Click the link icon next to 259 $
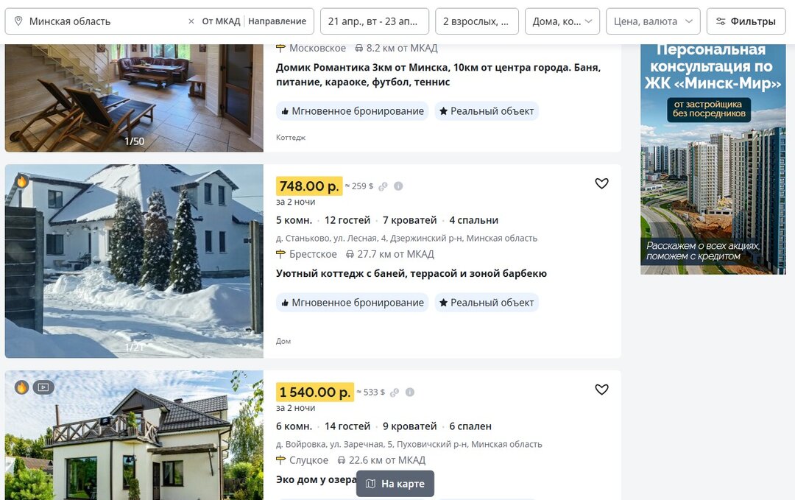Viewport: 795px width, 500px height. (383, 186)
